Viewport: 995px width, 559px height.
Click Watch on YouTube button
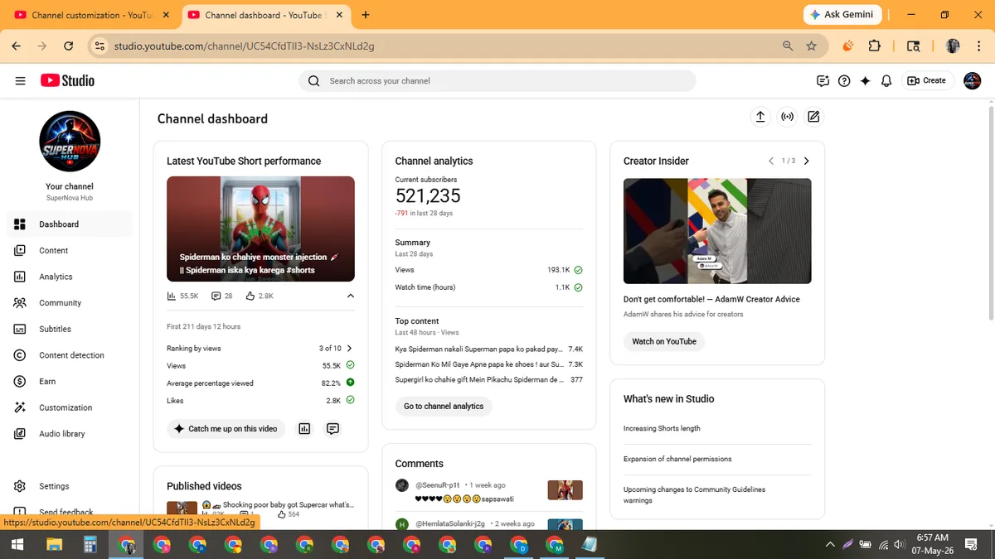(x=664, y=341)
